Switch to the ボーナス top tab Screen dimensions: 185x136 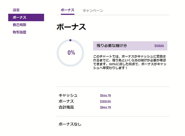[68, 10]
